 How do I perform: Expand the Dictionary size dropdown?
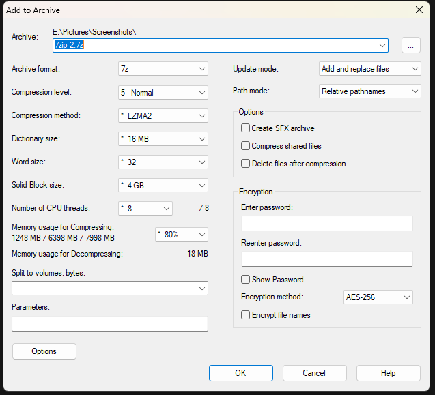coord(163,139)
